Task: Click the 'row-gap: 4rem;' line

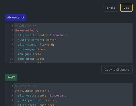Action: (29, 54)
